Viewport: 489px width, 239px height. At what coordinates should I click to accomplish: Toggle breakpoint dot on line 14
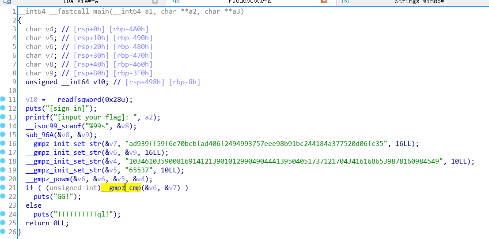tap(3, 126)
